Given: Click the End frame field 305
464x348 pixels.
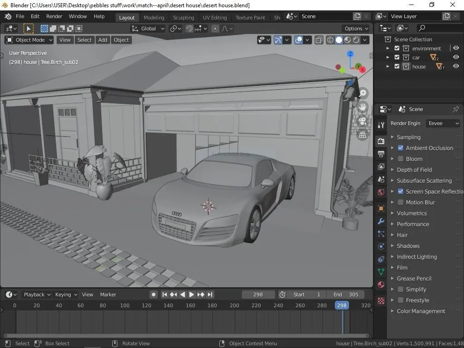Looking at the screenshot, I should point(346,295).
